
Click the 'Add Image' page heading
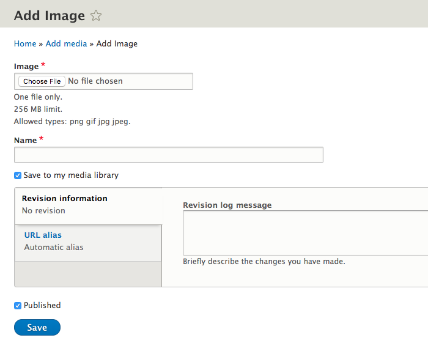(x=49, y=16)
